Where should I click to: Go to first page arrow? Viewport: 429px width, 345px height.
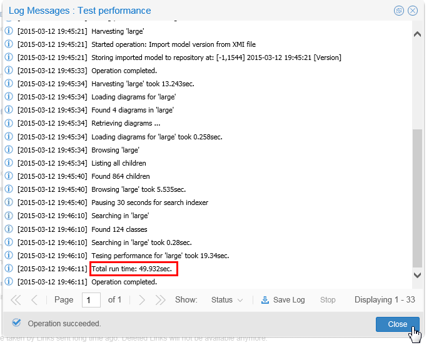click(16, 300)
